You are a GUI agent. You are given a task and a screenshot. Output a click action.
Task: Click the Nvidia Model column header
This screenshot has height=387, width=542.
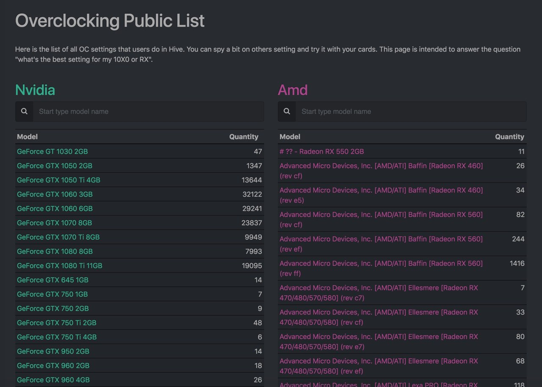(x=27, y=137)
